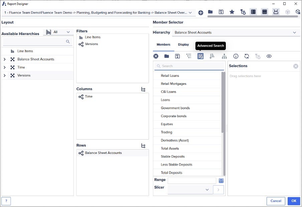Click the Cancel button
This screenshot has height=207, width=302.
tap(276, 201)
